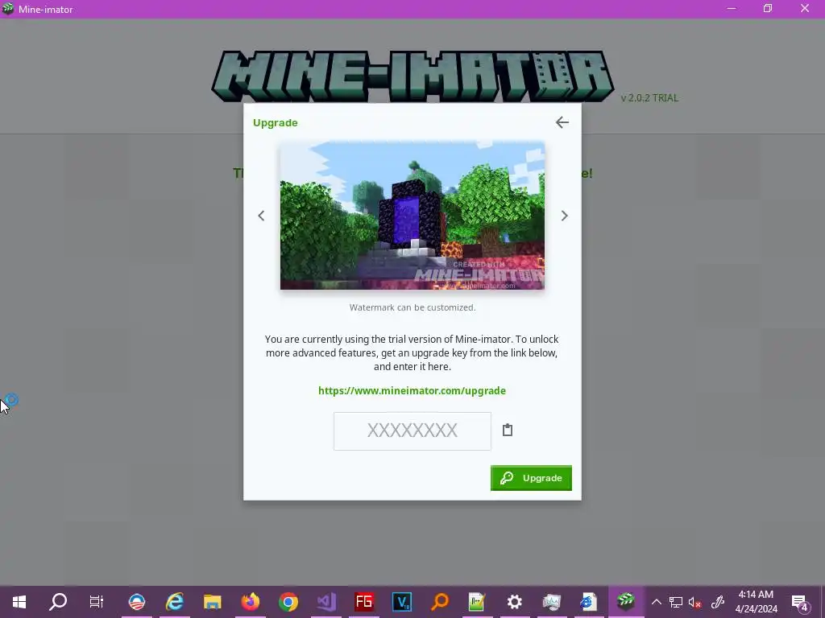The image size is (825, 618).
Task: Click the Nether portal preview image
Action: click(412, 216)
